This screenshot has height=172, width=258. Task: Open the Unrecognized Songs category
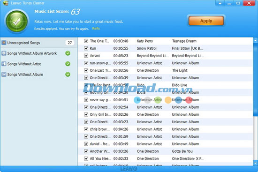click(38, 43)
